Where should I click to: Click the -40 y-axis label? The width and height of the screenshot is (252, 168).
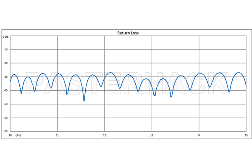click(x=6, y=90)
